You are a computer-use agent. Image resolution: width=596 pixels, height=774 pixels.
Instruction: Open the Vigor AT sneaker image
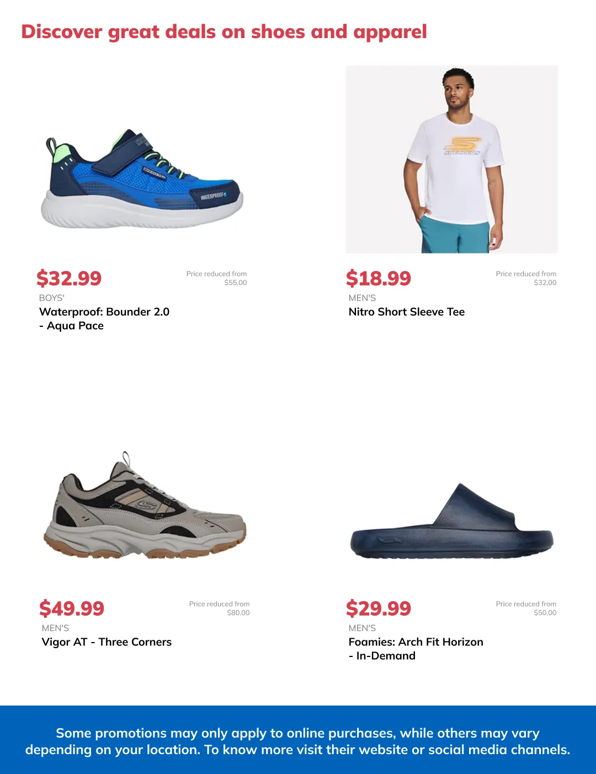pos(145,505)
